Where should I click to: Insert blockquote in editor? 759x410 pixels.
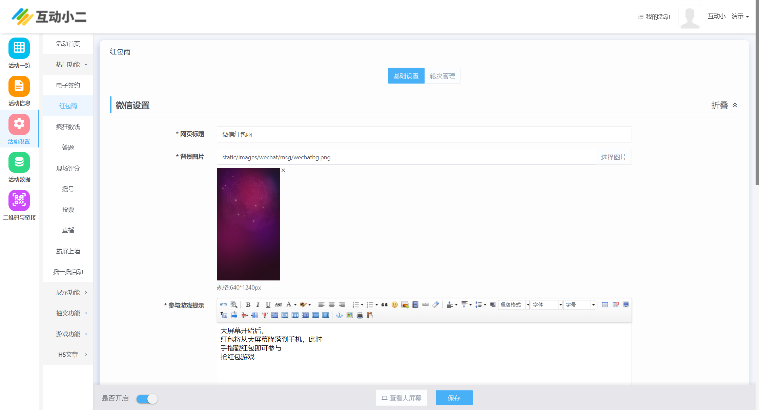coord(384,304)
